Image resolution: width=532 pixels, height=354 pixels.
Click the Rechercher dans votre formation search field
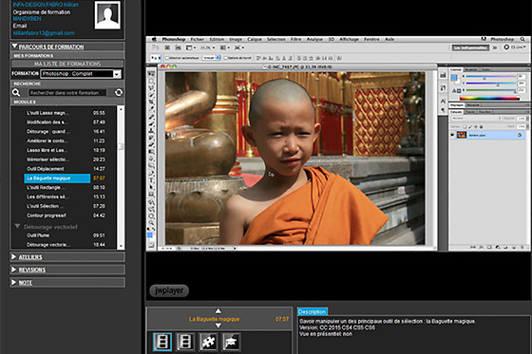click(67, 93)
